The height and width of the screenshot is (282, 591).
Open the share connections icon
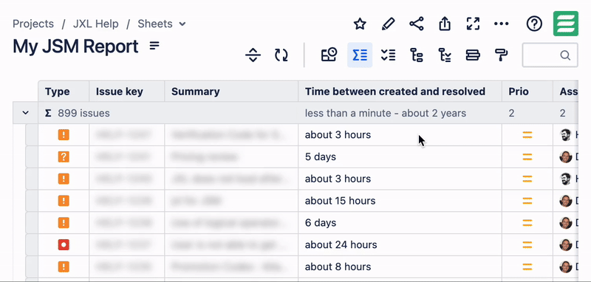[x=417, y=24]
